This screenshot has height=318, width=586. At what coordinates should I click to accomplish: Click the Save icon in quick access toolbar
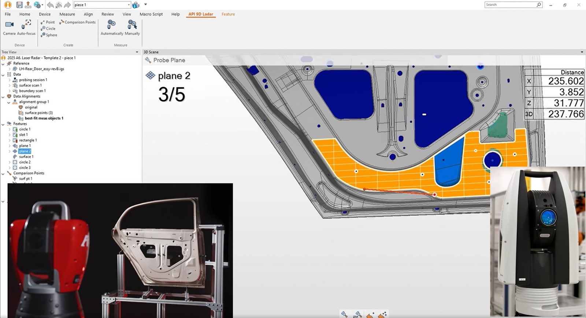19,5
